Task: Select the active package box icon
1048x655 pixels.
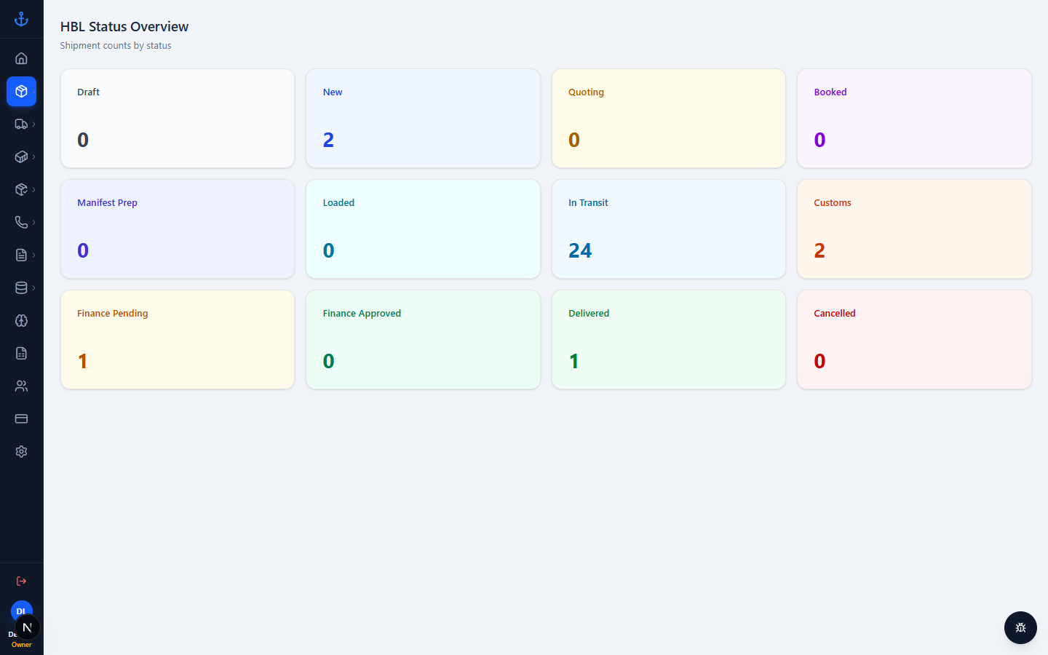Action: pos(21,91)
